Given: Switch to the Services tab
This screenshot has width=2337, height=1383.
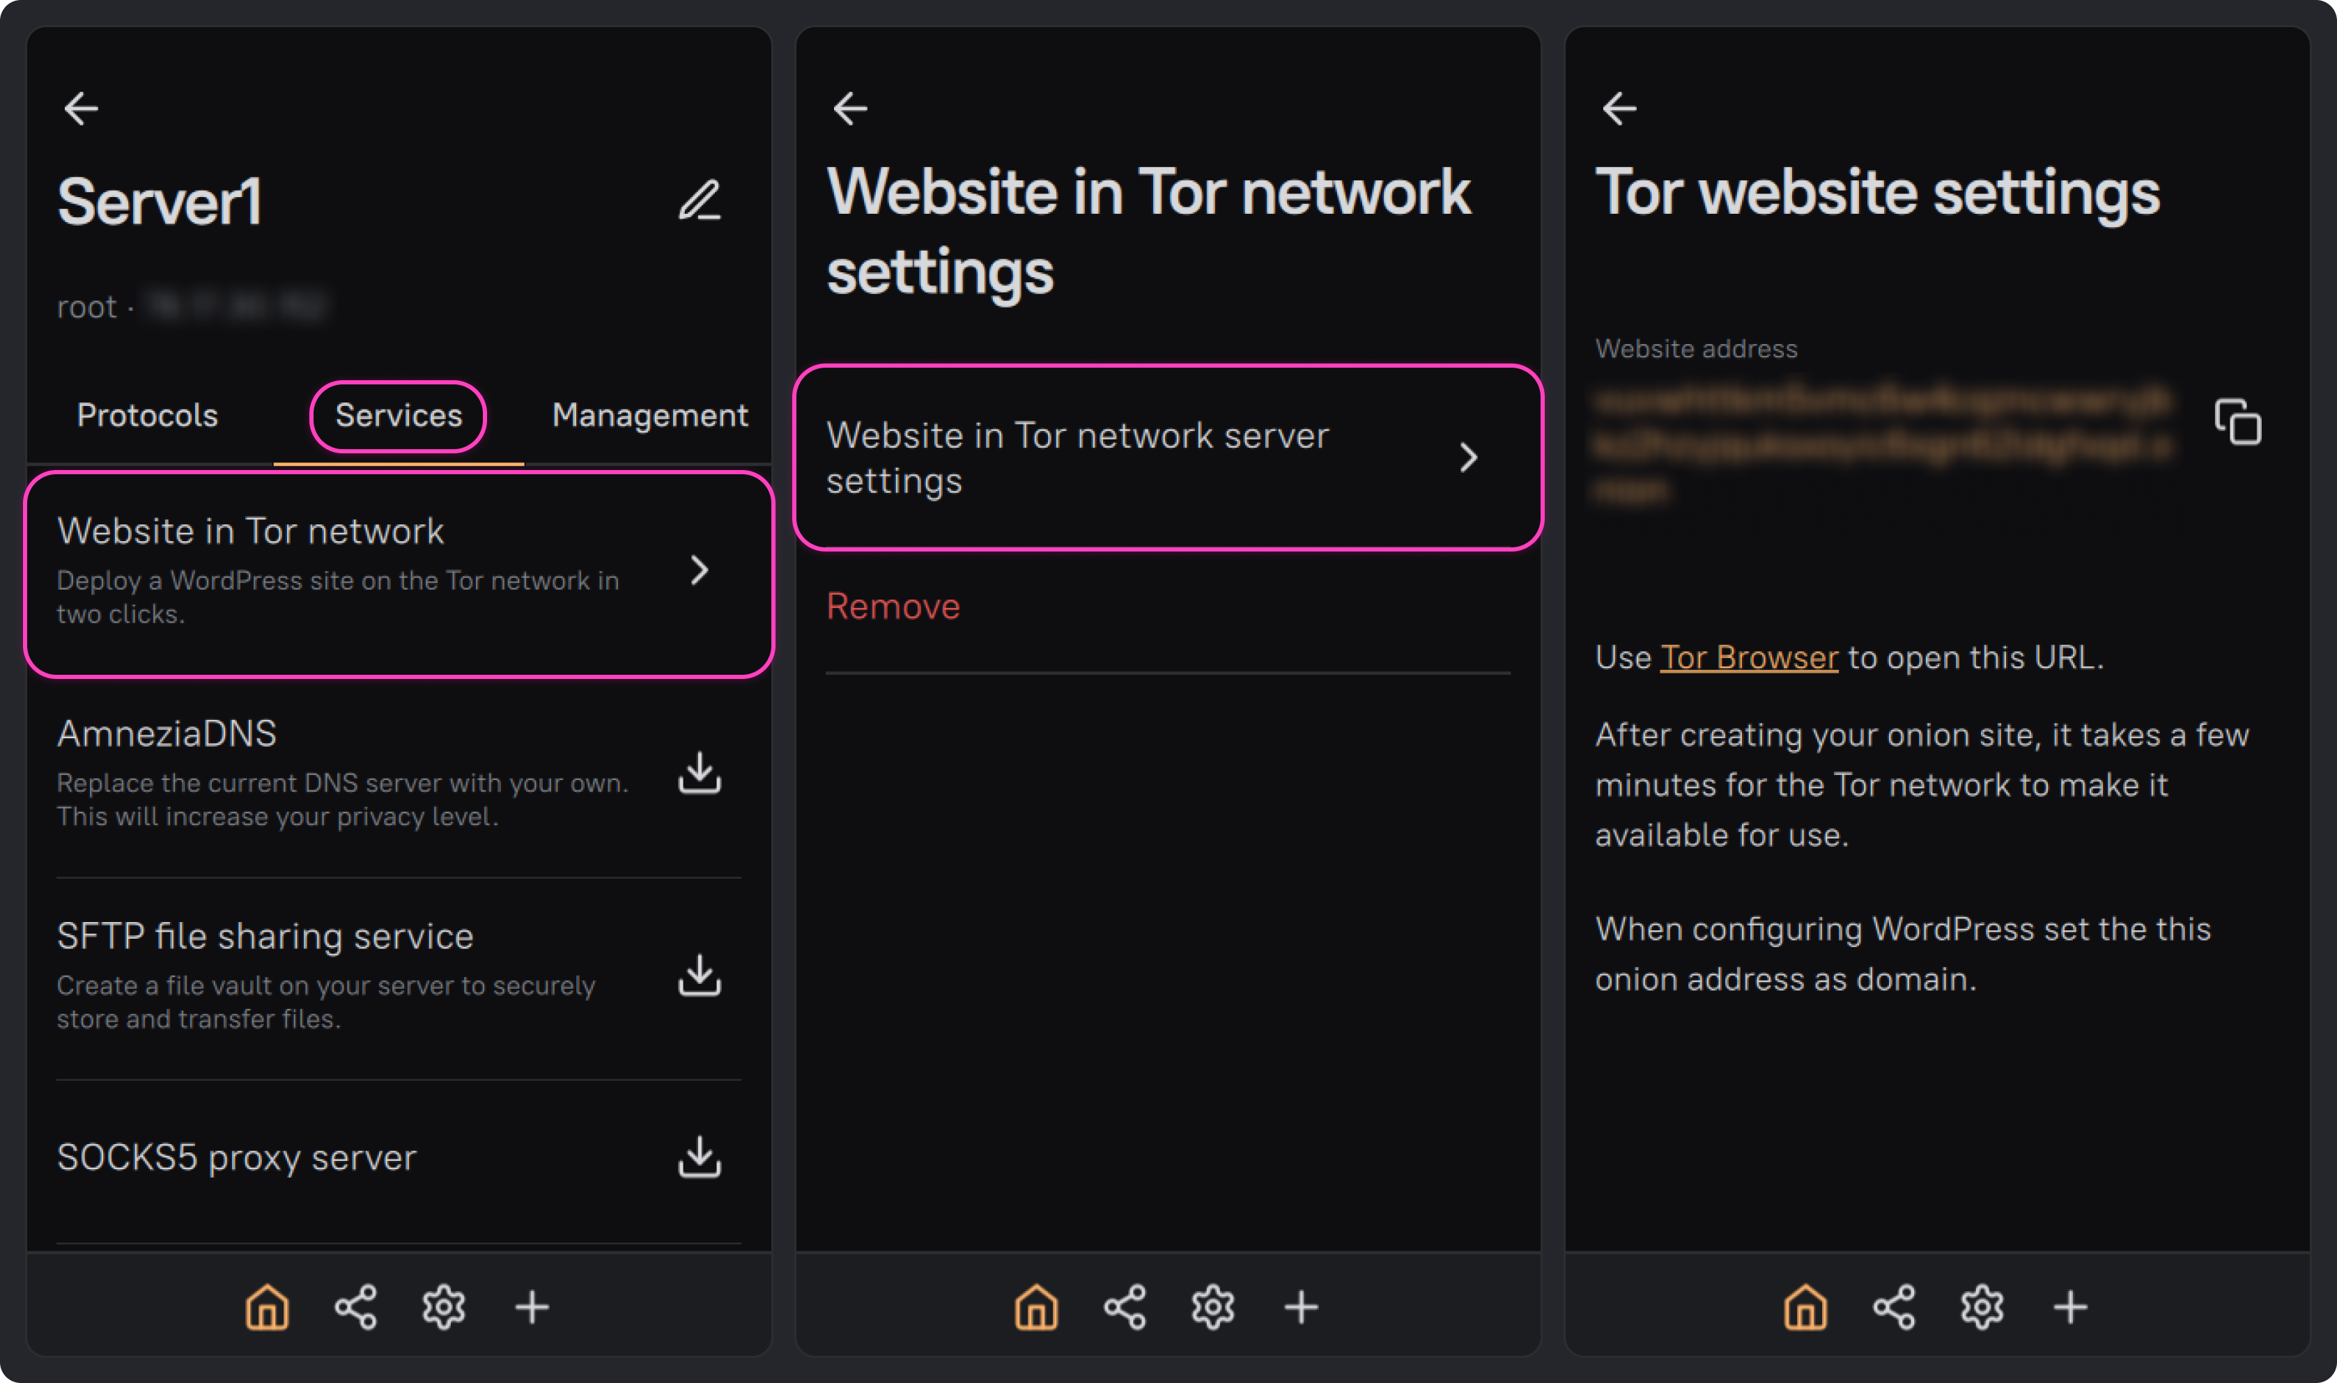Looking at the screenshot, I should (398, 416).
